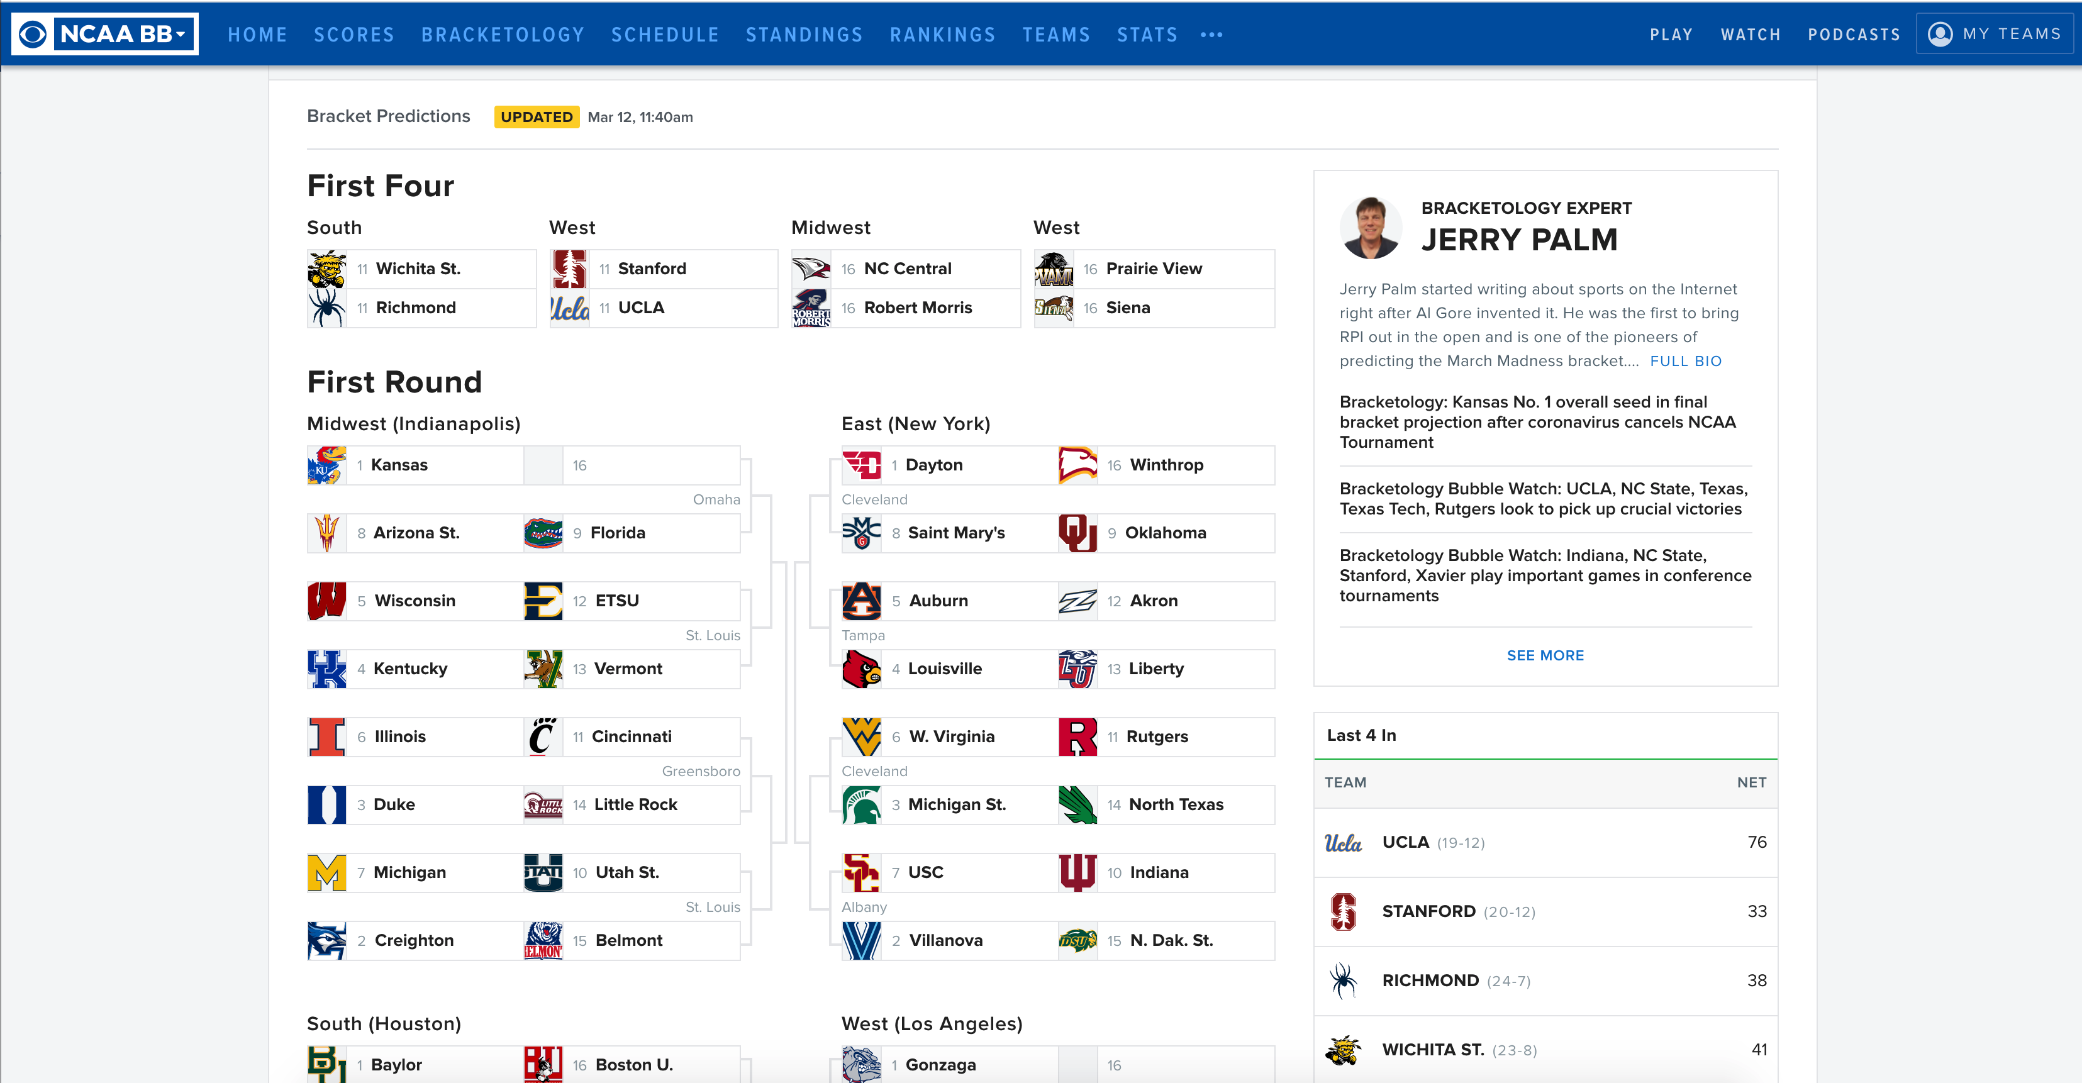Click the Winthrop team name

(1166, 465)
